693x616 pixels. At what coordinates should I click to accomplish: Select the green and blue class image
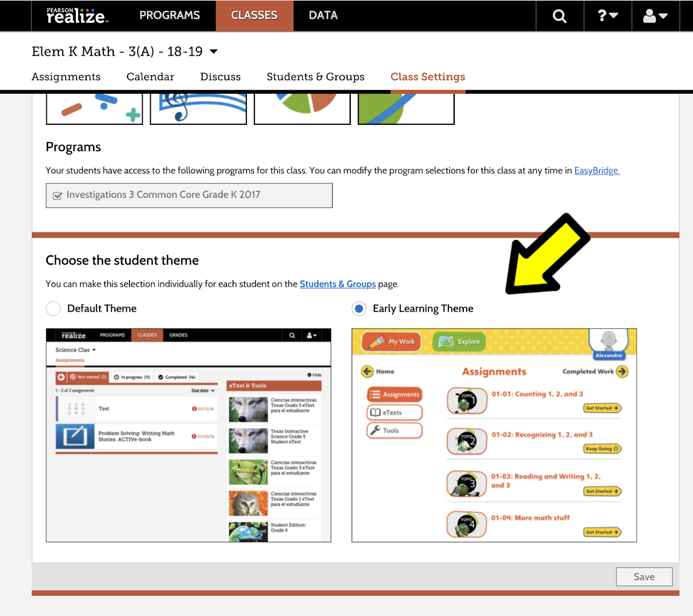click(406, 109)
